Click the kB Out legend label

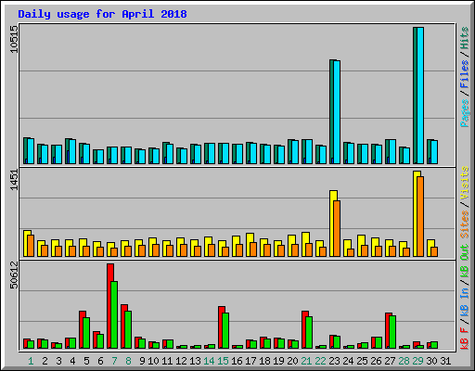click(465, 262)
